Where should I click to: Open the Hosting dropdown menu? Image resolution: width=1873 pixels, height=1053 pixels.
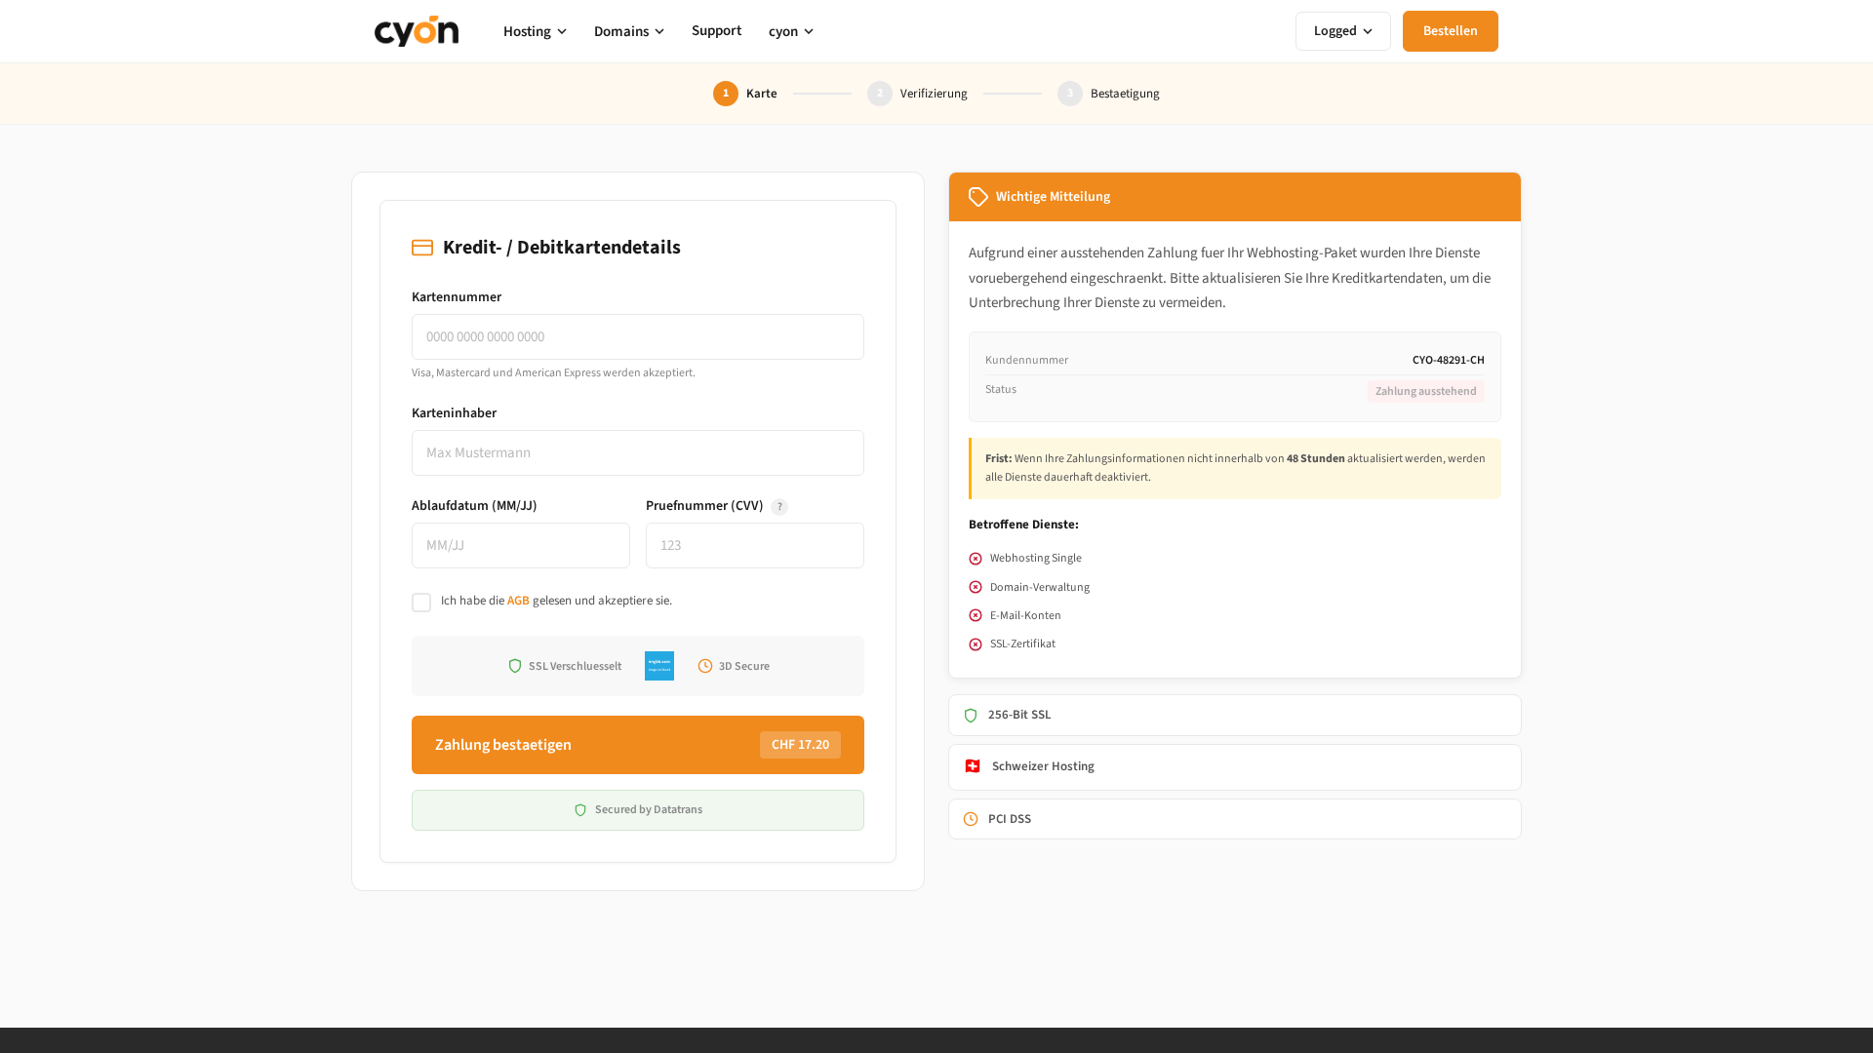535,31
